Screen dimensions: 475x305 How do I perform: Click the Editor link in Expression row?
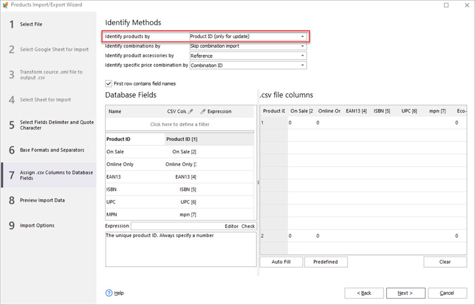click(x=232, y=226)
